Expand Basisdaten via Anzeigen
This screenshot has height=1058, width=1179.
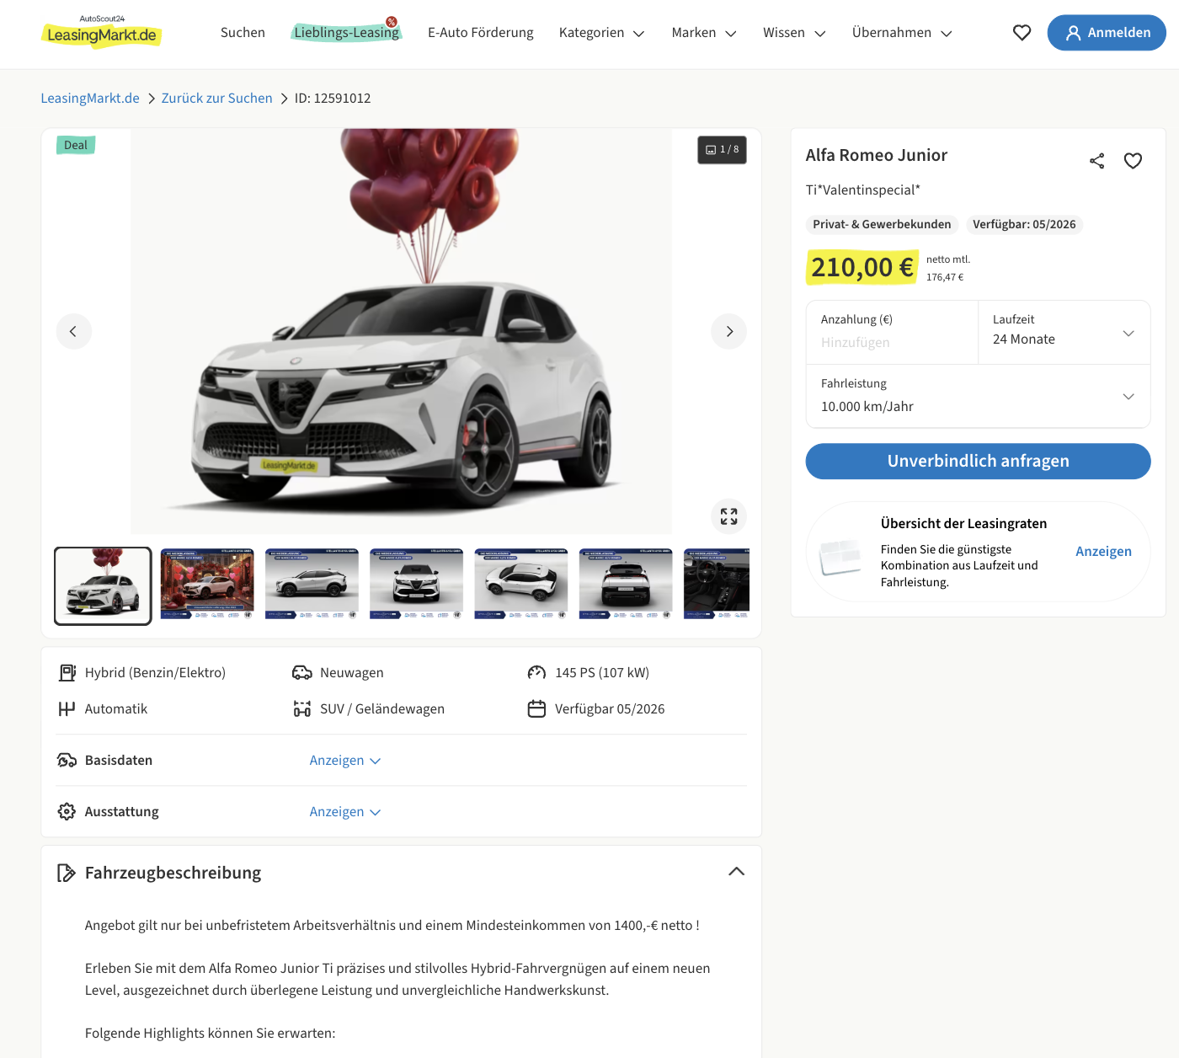click(344, 761)
